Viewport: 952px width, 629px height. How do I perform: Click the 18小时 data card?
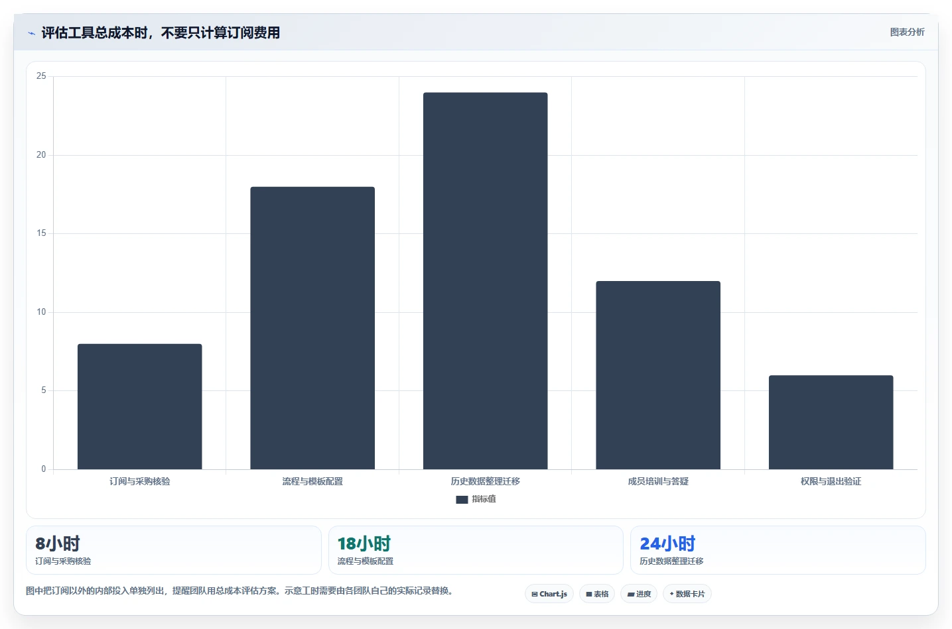click(x=476, y=550)
